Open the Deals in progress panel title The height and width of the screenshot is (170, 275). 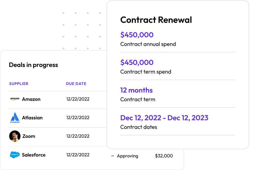(x=33, y=65)
